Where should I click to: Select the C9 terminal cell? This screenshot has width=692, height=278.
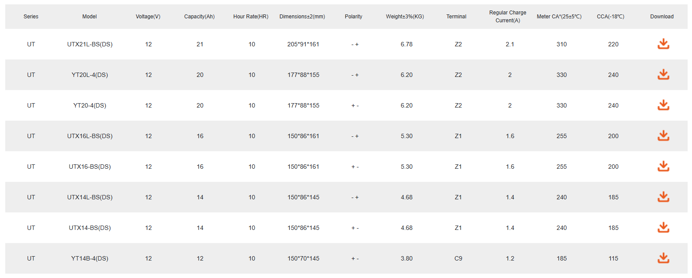coord(458,258)
